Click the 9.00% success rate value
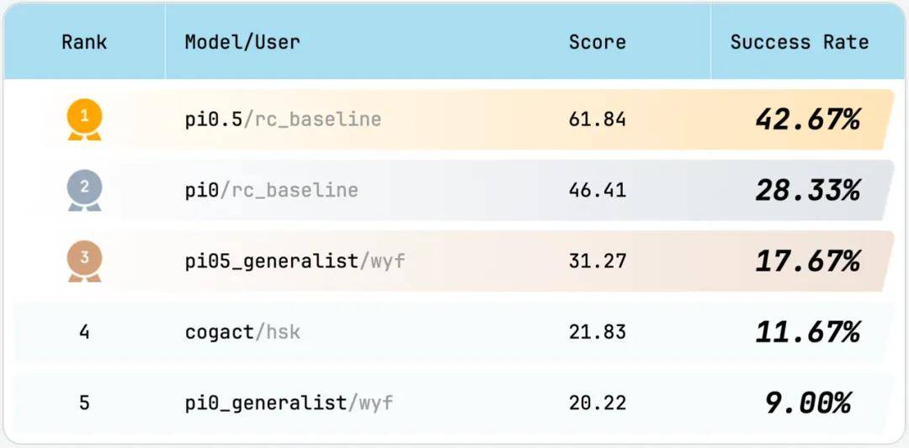Screen dimensions: 909x448 coord(807,403)
